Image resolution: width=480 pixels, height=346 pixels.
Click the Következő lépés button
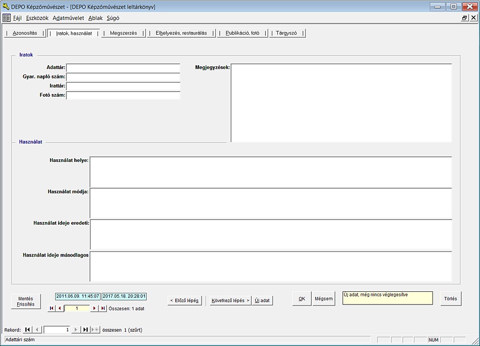230,300
